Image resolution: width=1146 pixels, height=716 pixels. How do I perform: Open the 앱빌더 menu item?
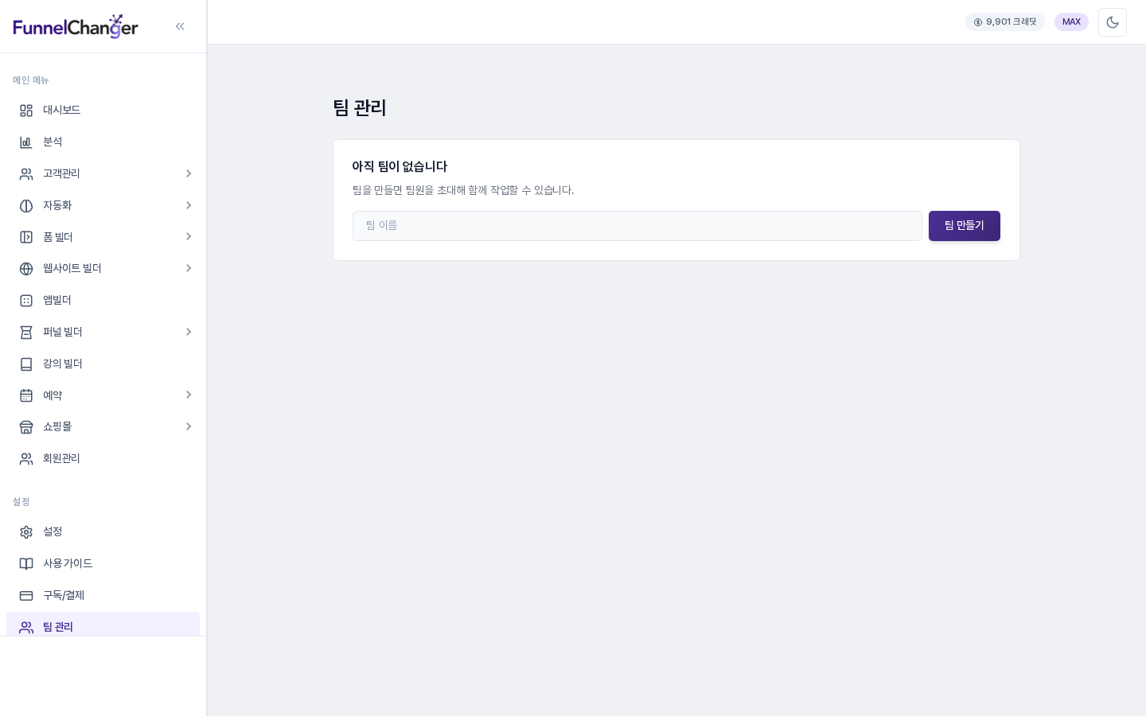[103, 301]
